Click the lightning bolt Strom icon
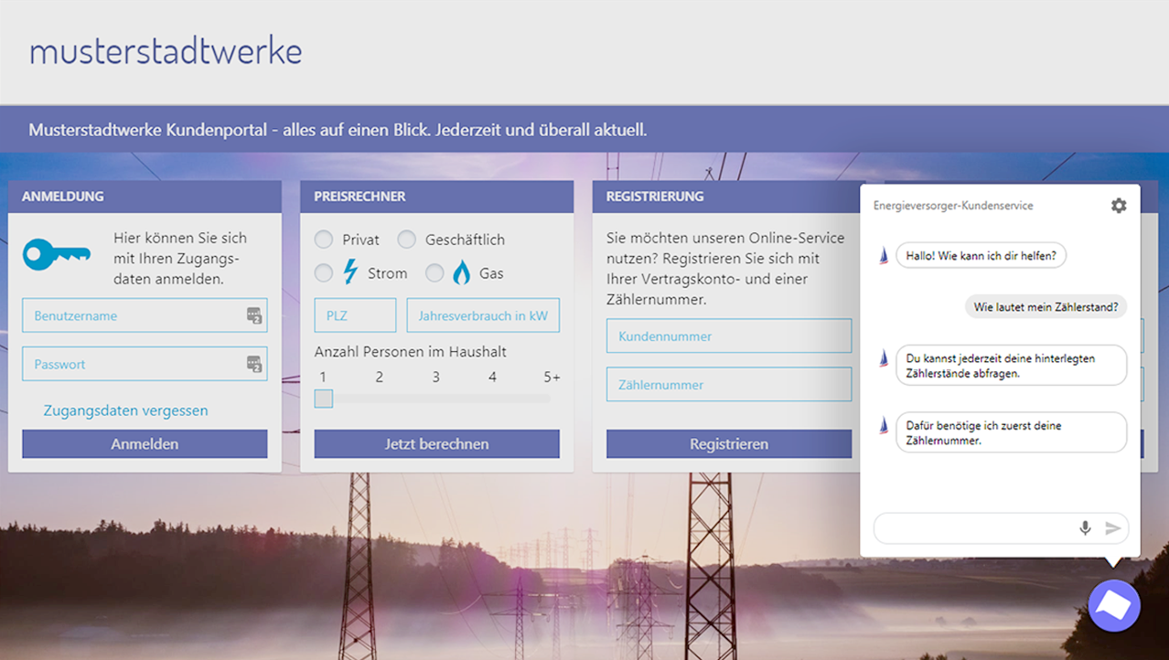 coord(350,272)
